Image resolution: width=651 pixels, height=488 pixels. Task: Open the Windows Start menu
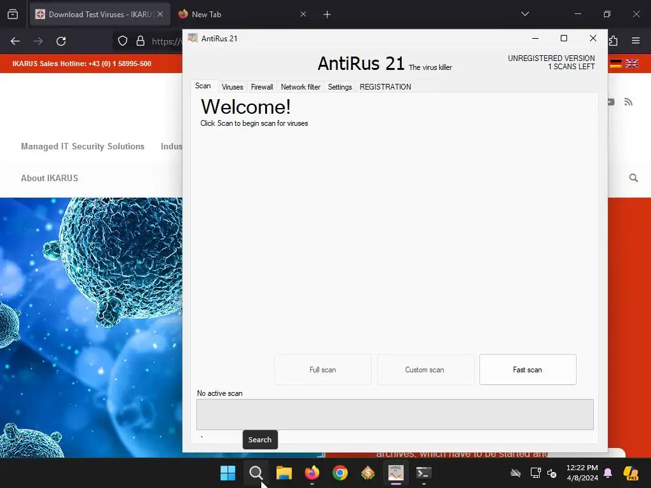[x=228, y=473]
